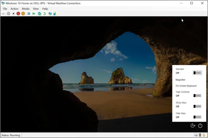The width and height of the screenshot is (208, 138).
Task: Open the On-Screen Keyboard option
Action: click(x=186, y=86)
